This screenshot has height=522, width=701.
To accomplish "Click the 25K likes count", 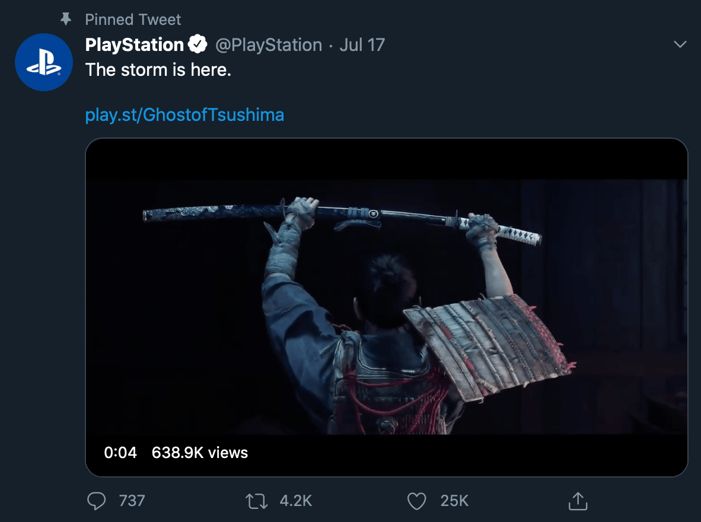I will click(x=454, y=501).
